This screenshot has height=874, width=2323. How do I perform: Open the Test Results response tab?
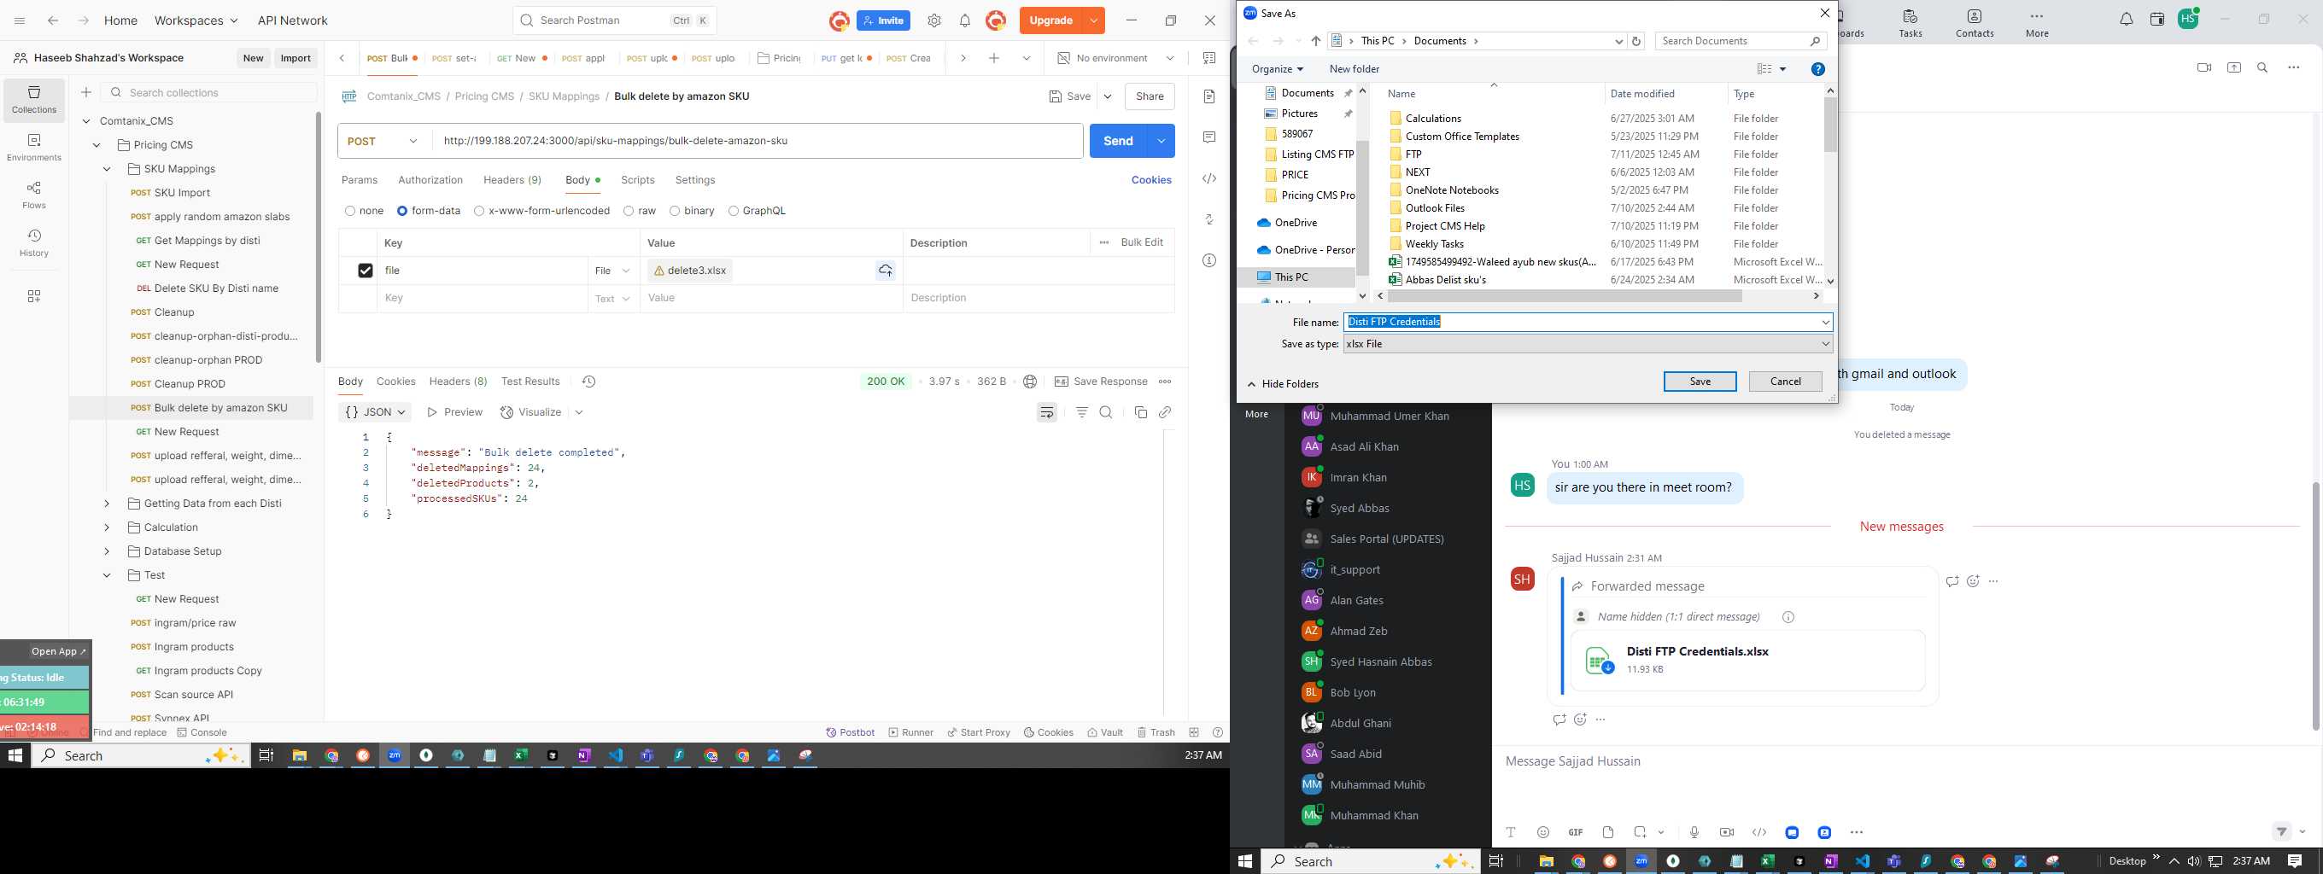(530, 382)
